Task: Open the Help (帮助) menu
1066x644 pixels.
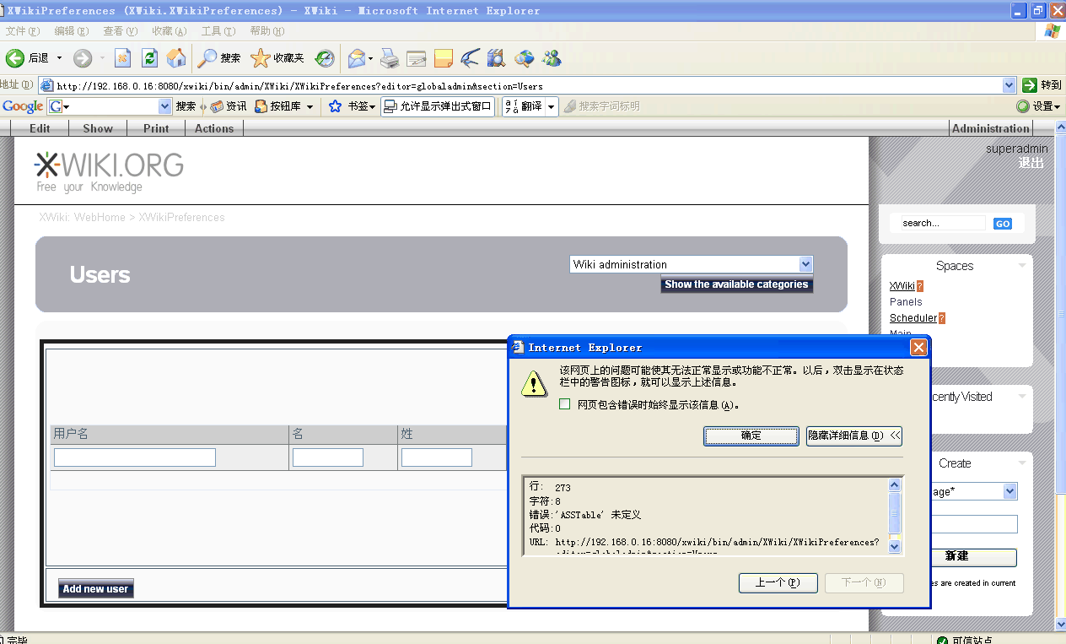Action: point(267,31)
